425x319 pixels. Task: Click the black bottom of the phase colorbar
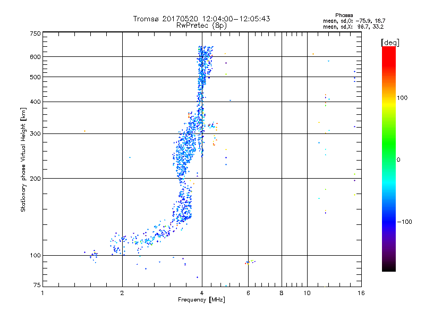[389, 267]
